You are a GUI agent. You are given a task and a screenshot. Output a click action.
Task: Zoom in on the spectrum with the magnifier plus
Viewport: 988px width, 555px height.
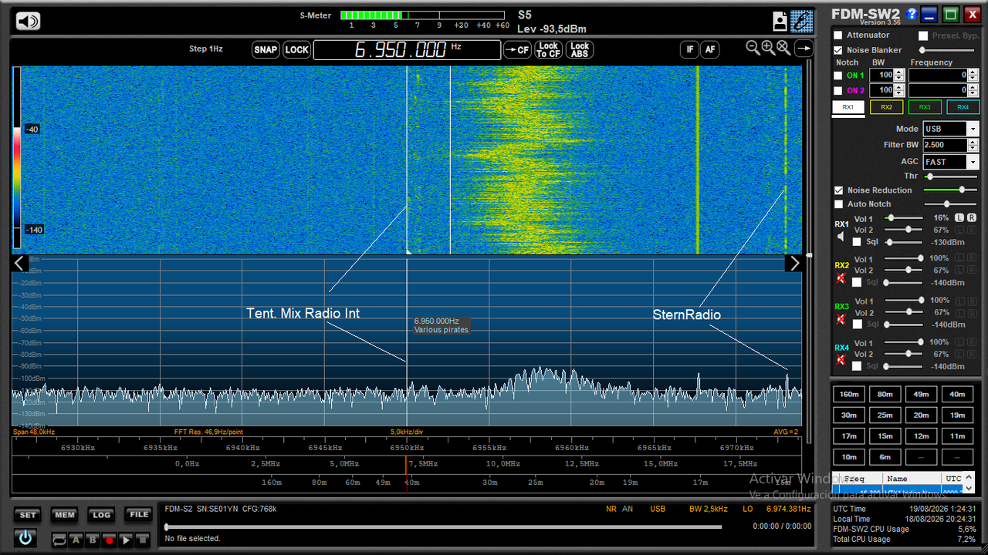tap(768, 48)
